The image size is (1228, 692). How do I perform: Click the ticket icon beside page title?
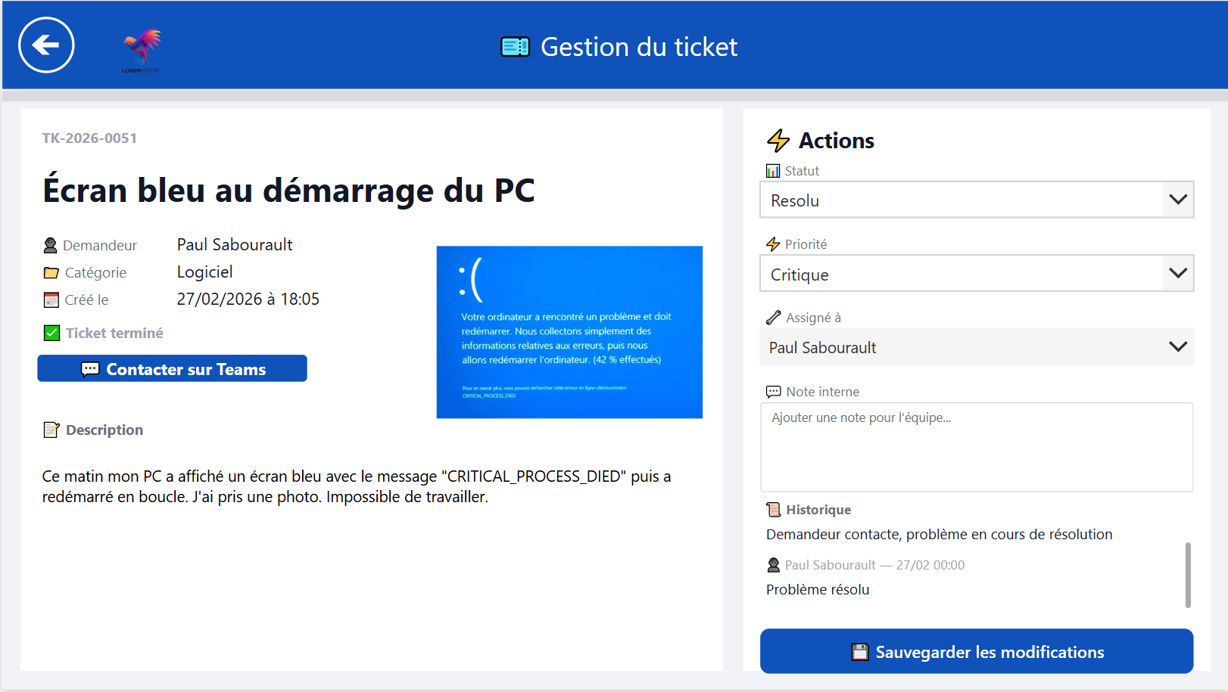(x=515, y=47)
